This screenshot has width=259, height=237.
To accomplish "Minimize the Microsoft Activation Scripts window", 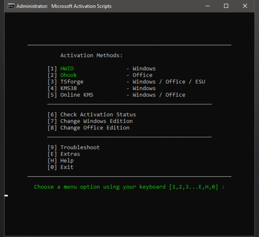I will [207, 6].
